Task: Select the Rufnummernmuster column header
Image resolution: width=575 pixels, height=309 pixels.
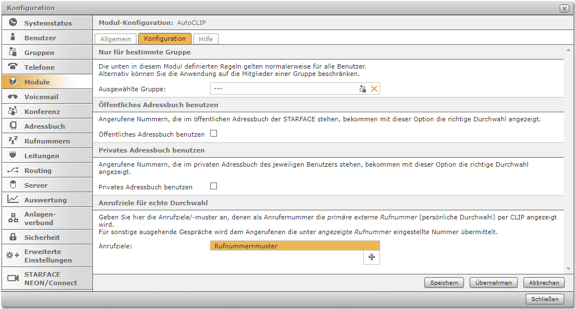Action: tap(295, 246)
